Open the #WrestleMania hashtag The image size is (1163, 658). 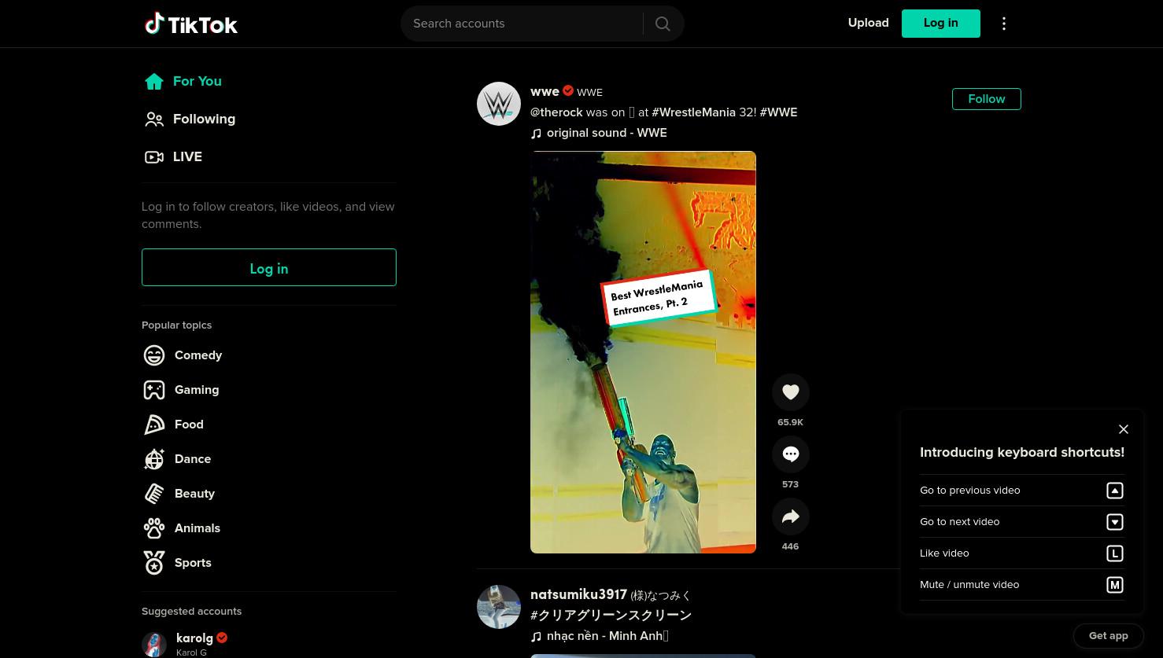point(693,112)
